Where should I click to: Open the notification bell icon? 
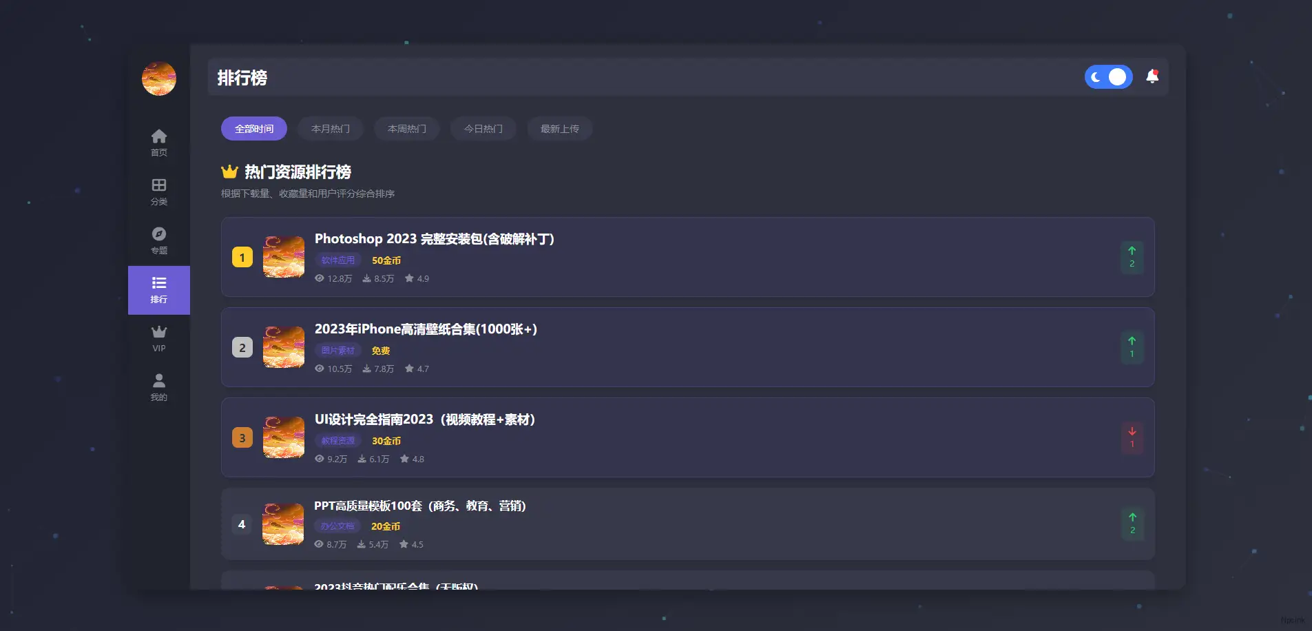tap(1152, 76)
